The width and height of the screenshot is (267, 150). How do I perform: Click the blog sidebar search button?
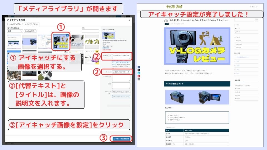[256, 20]
